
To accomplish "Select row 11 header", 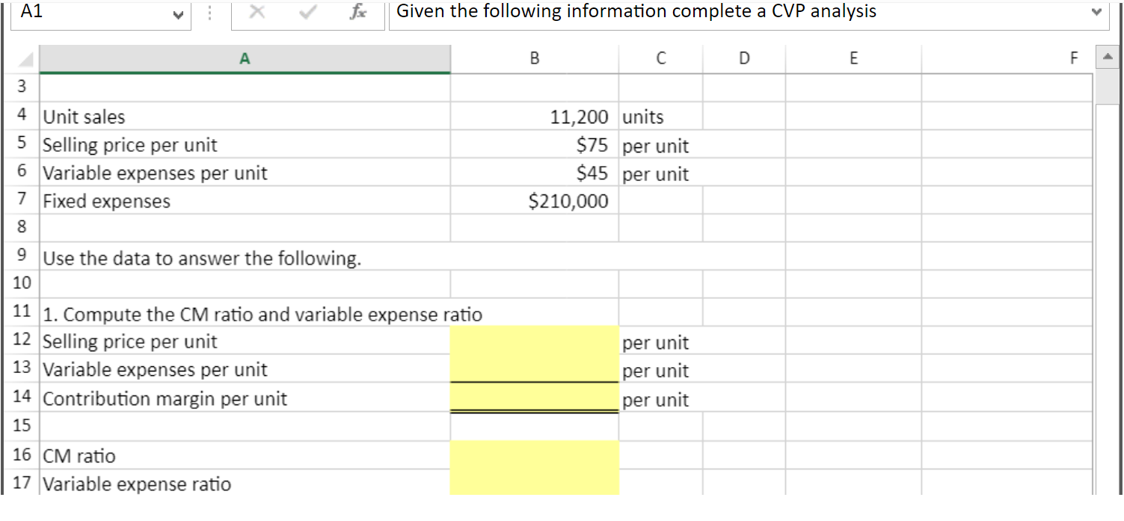I will point(20,314).
